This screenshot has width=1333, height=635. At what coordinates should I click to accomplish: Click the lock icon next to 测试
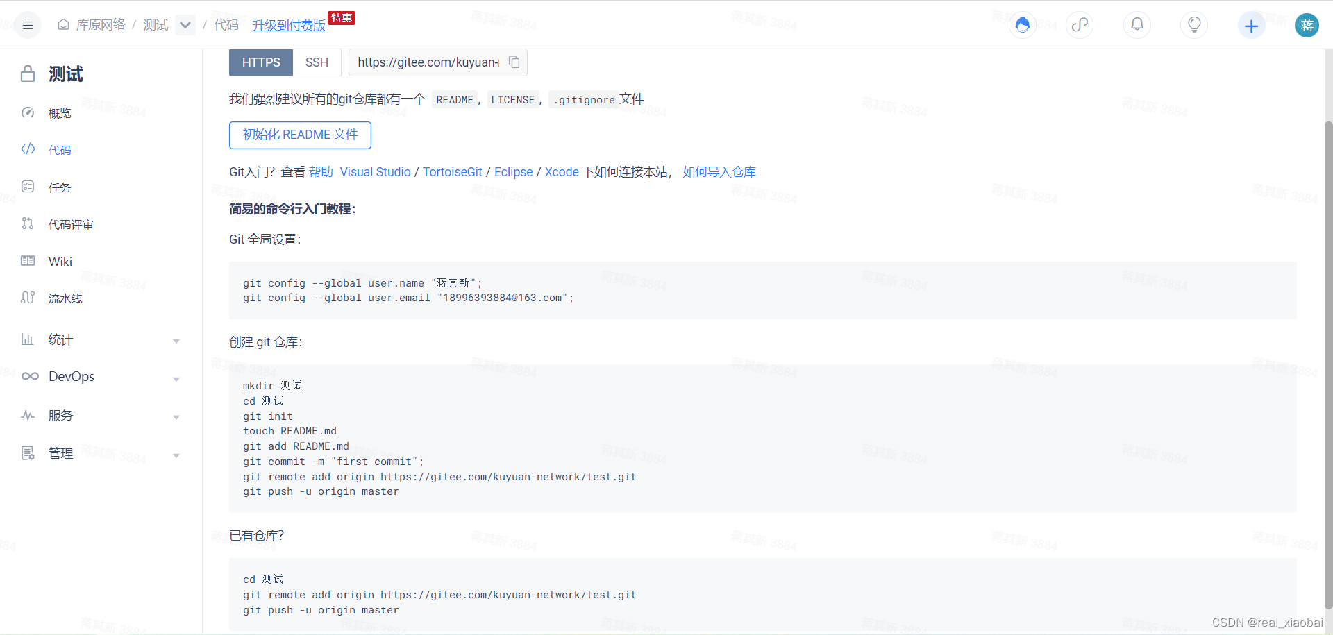28,74
